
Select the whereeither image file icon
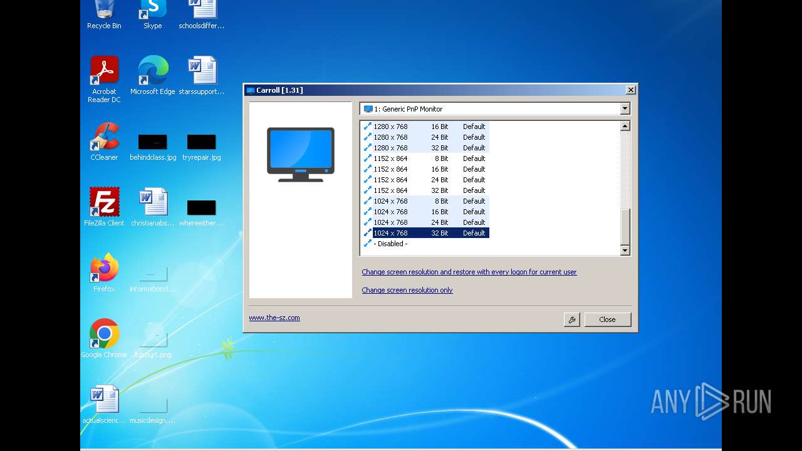click(202, 213)
